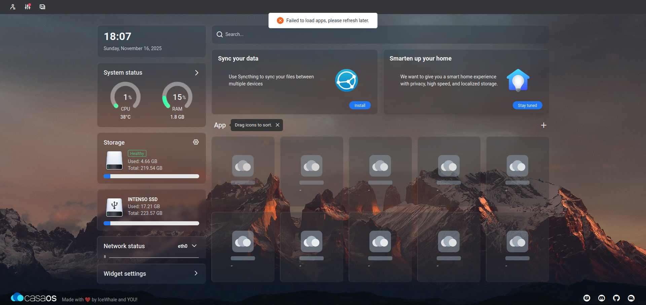Launch the terminal and logs icon
646x305 pixels.
tap(42, 7)
